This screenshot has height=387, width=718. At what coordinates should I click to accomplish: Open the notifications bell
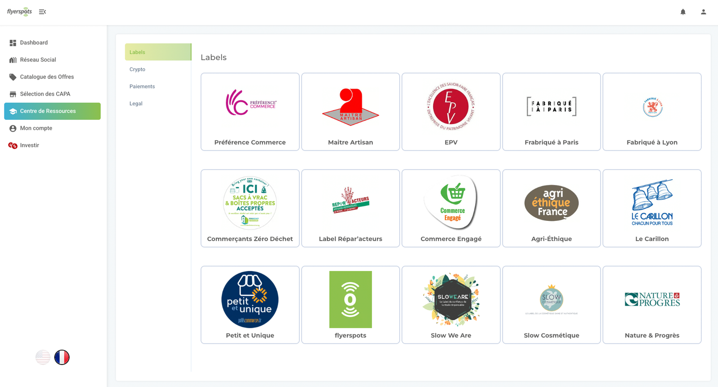683,12
